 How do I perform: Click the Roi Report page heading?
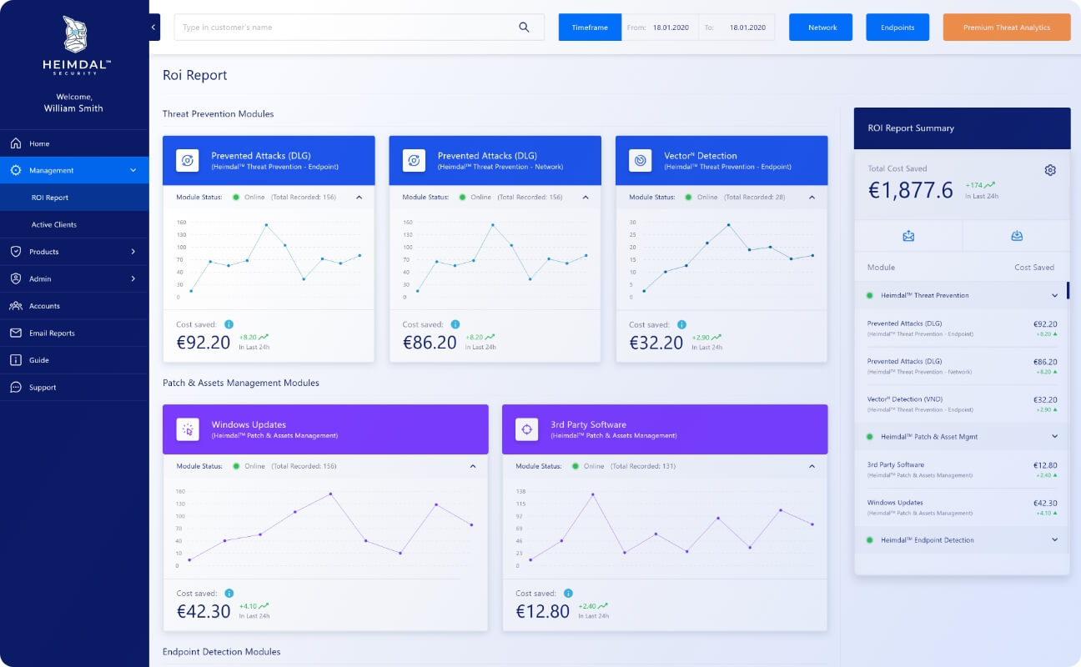[195, 75]
